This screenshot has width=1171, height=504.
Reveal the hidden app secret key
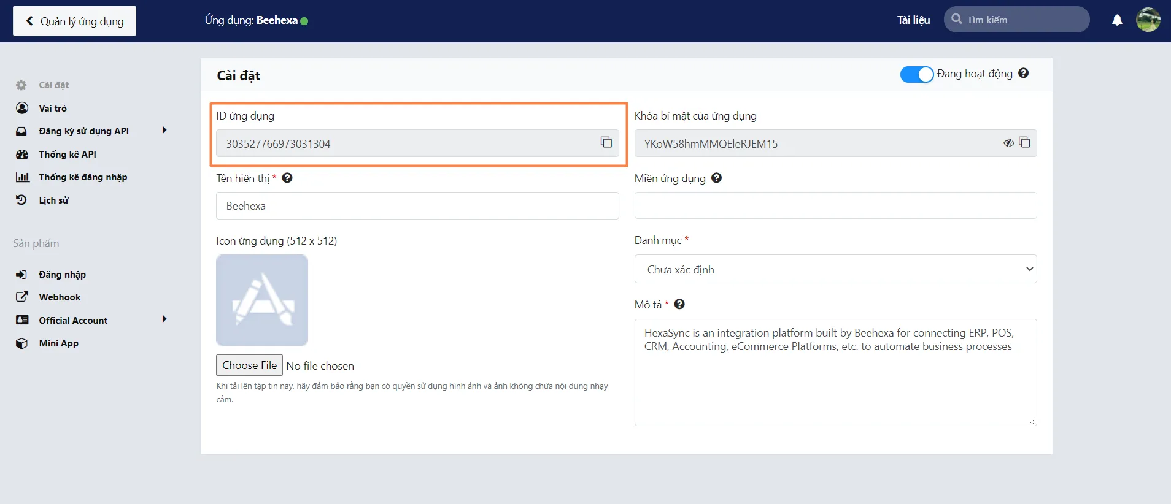pyautogui.click(x=1008, y=143)
